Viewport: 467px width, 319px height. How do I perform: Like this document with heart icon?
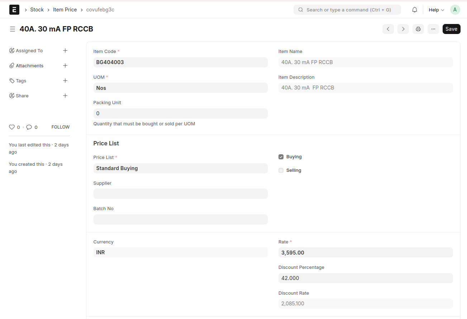click(x=12, y=127)
